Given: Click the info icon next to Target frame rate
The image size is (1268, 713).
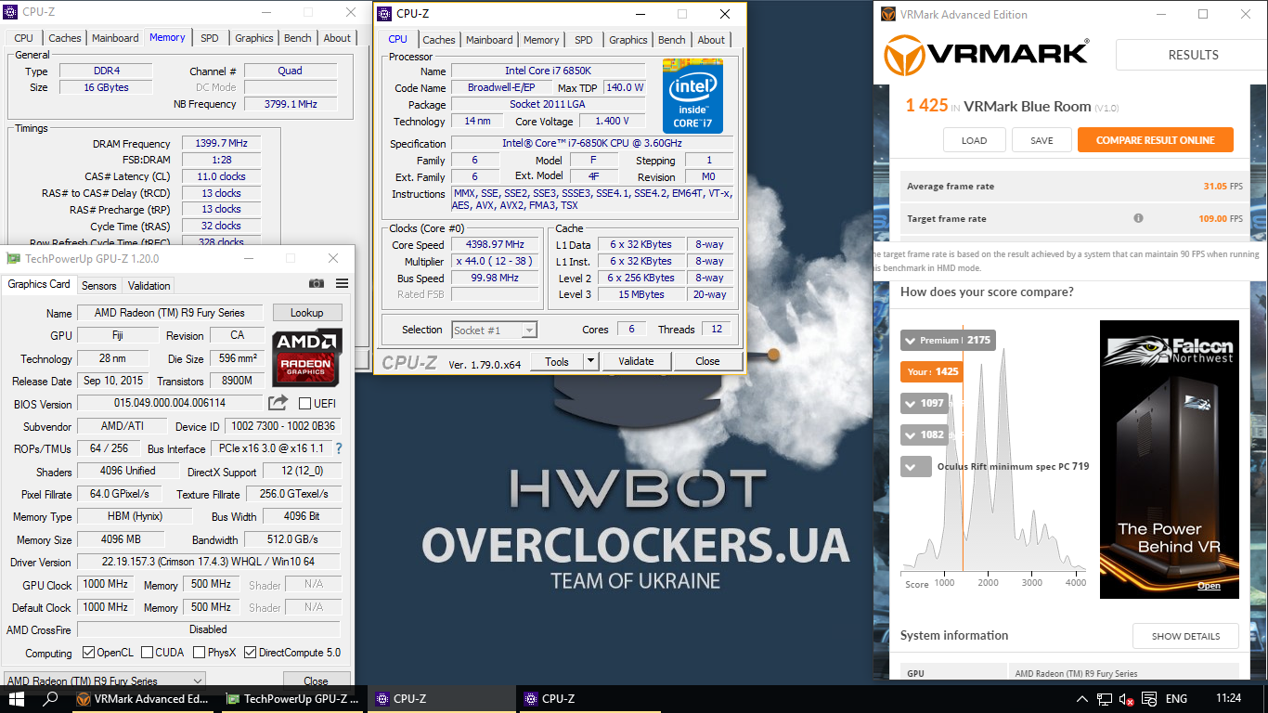Looking at the screenshot, I should (1138, 219).
